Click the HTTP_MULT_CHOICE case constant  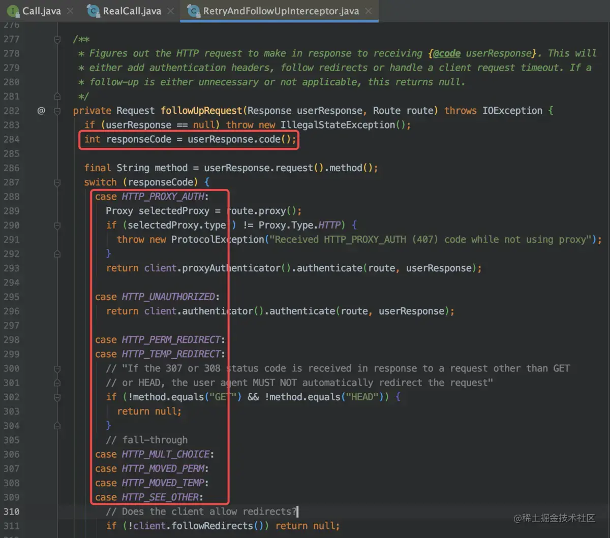[166, 454]
